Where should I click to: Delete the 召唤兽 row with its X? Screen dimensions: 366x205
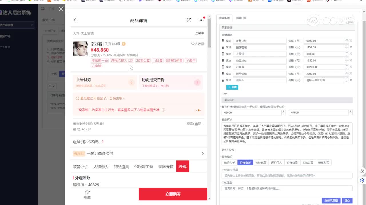pyautogui.click(x=351, y=67)
